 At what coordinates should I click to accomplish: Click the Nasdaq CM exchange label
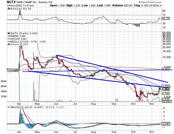45,2
